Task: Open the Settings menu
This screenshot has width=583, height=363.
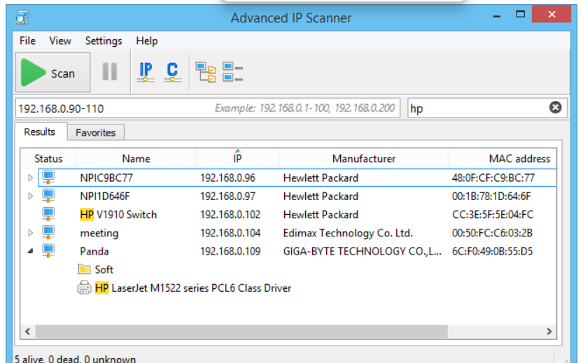Action: pos(104,41)
